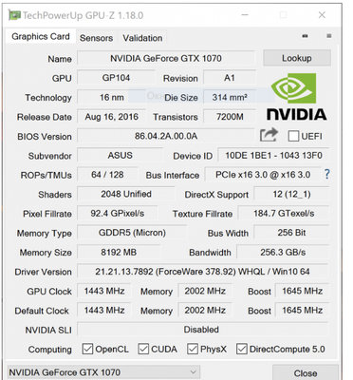Click the Bandwidth value 256.3 GB/s
353x380 pixels.
[x=283, y=253]
